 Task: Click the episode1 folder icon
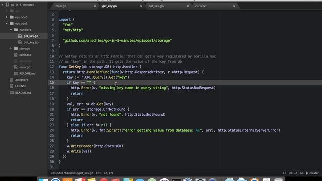tap(12, 24)
